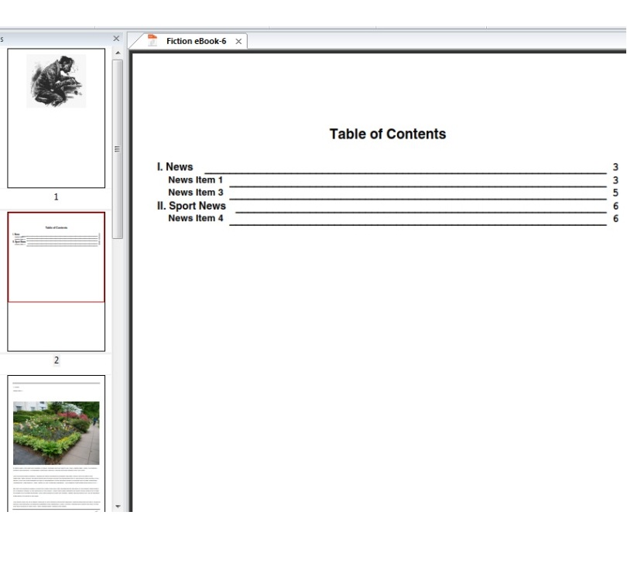
Task: Close the Fiction eBook-6 tab
Action: [x=238, y=42]
